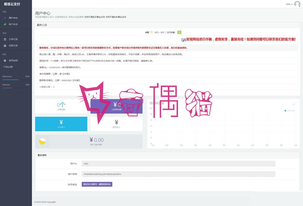The height and width of the screenshot is (206, 303).
Task: Click the info icon beside 使用说明
Action: [x=5, y=61]
